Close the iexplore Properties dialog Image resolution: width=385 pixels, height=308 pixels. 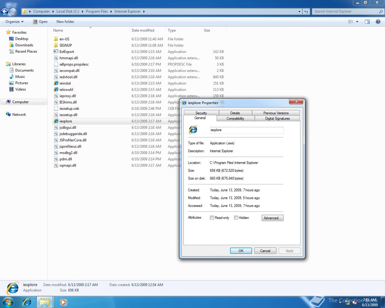(296, 102)
